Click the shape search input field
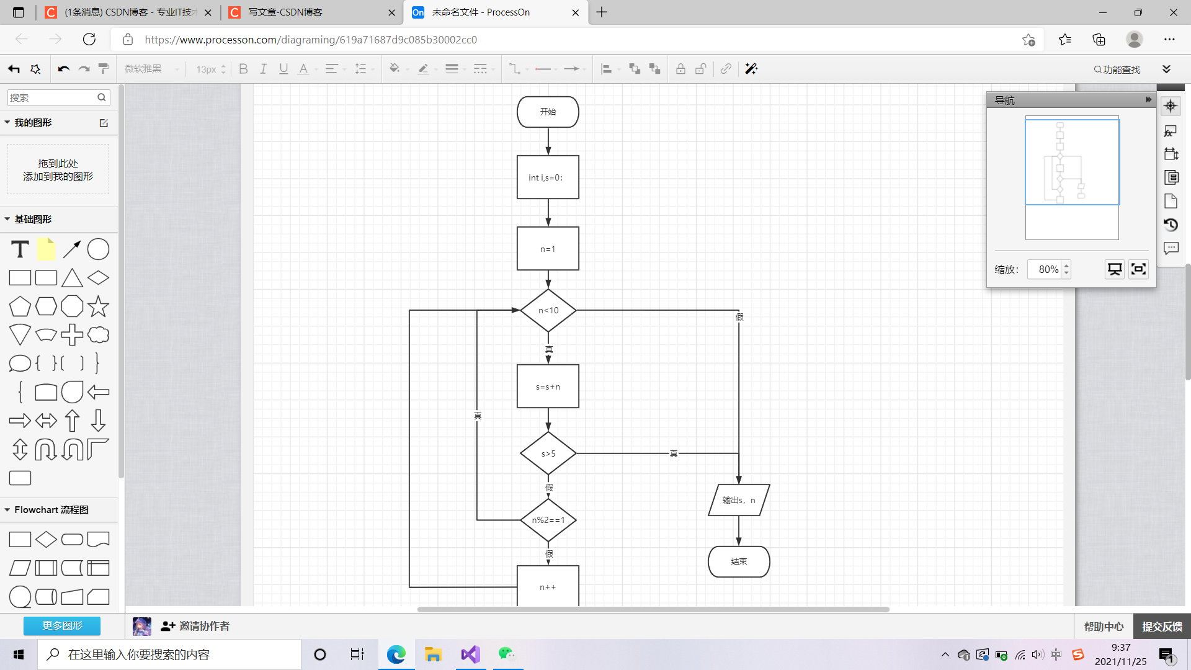1191x670 pixels. point(51,97)
